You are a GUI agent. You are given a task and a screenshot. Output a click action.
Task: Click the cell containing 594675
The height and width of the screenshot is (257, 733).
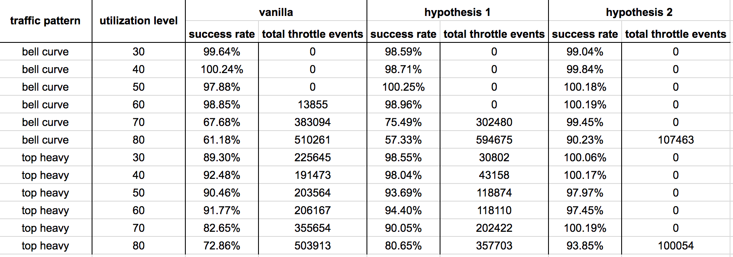click(x=494, y=140)
